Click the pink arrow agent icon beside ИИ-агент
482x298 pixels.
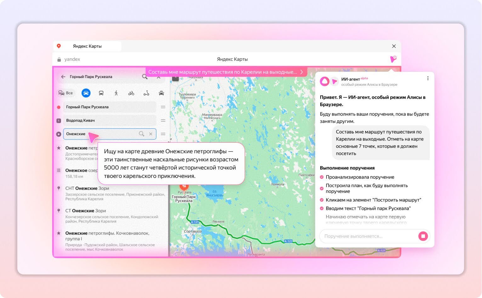point(335,81)
